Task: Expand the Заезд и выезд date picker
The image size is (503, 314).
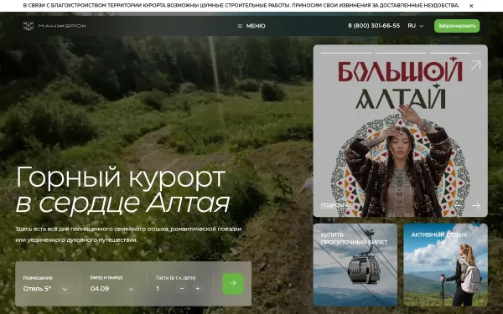Action: tap(131, 289)
